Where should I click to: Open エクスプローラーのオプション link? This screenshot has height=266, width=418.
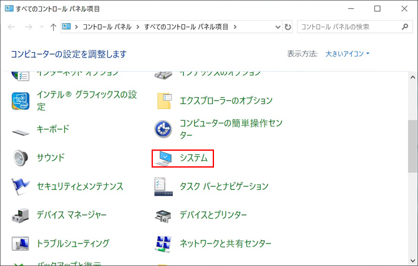(226, 101)
